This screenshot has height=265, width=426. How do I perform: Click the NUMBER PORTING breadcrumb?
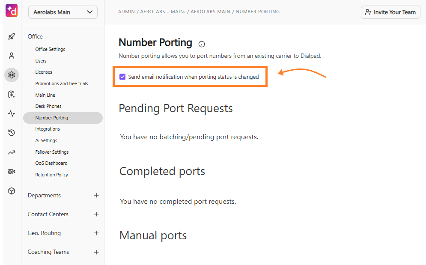[x=258, y=12]
